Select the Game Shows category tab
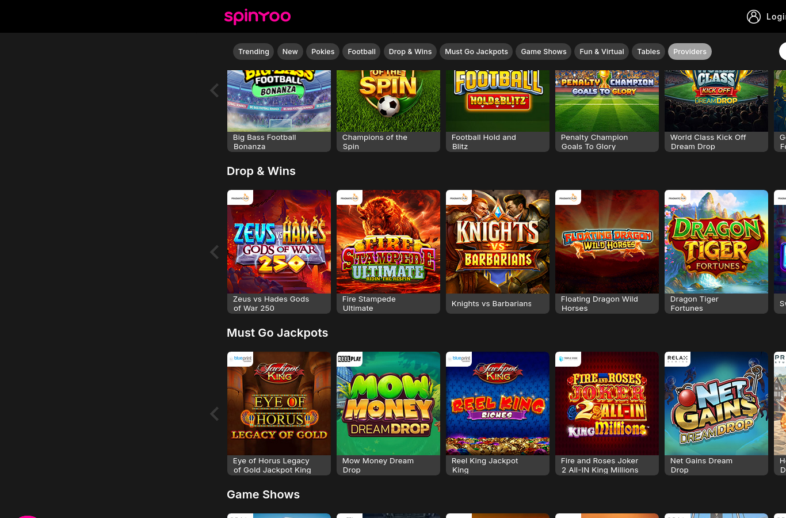The height and width of the screenshot is (518, 786). [544, 52]
